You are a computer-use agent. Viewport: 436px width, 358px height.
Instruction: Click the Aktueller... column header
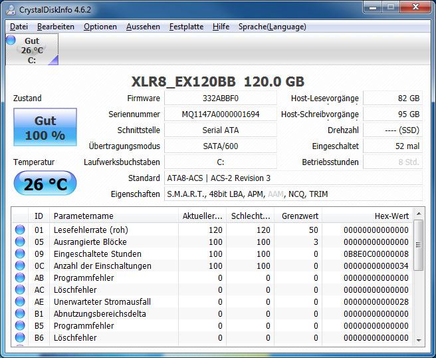(x=202, y=216)
